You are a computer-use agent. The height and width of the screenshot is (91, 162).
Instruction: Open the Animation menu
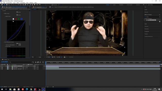point(23,3)
